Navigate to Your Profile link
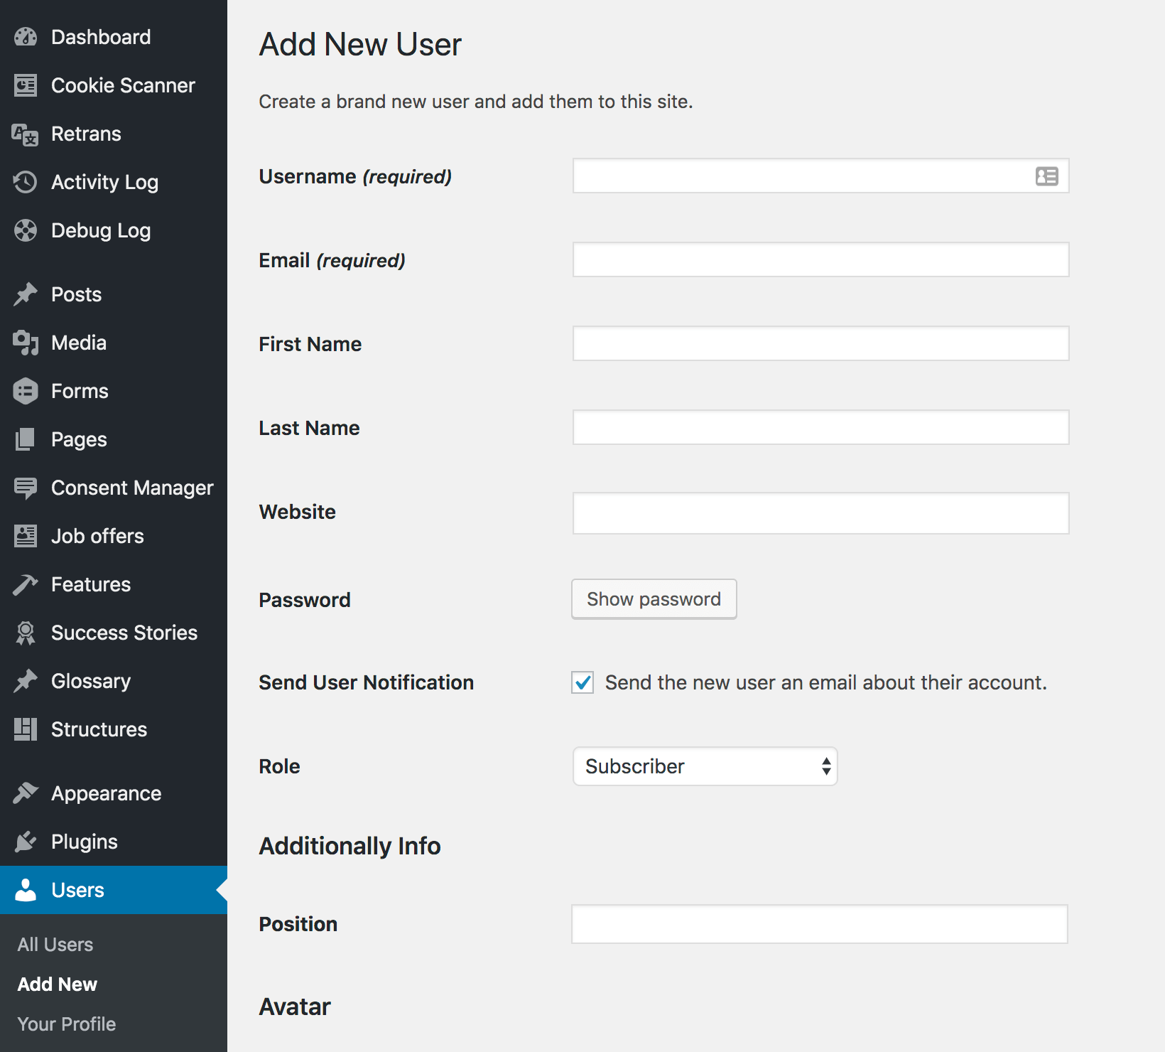Screen dimensions: 1165x1052 click(67, 1024)
